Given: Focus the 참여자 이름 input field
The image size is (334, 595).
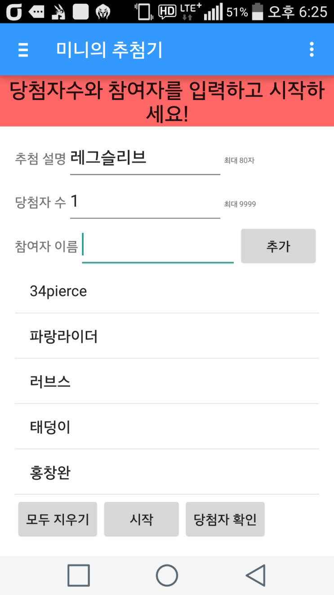Looking at the screenshot, I should [x=158, y=246].
